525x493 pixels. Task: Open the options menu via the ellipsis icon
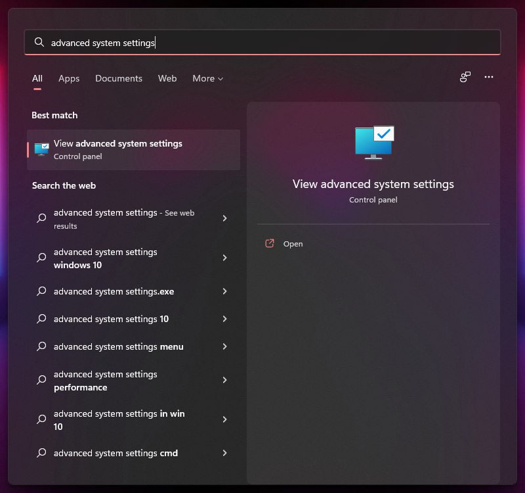pos(489,77)
